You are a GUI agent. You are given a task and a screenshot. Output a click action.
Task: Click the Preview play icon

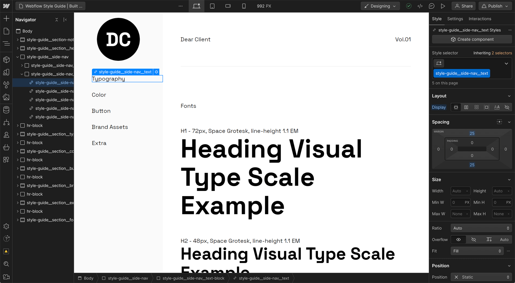point(443,6)
